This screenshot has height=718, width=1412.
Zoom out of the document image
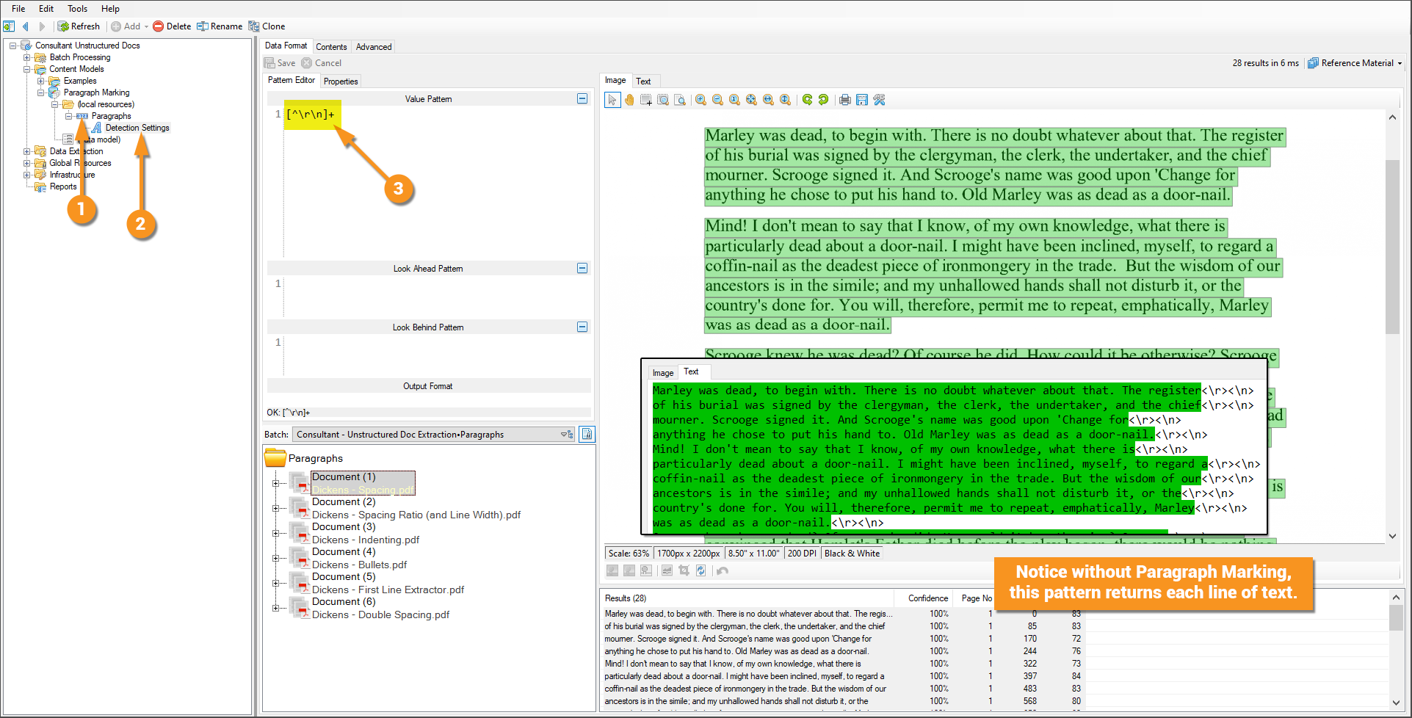point(718,100)
